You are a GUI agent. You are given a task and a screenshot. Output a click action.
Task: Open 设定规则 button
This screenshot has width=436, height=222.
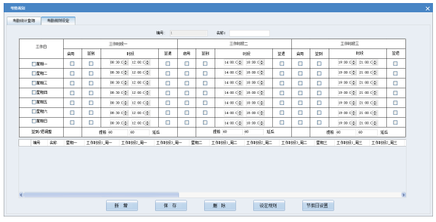coord(269,205)
